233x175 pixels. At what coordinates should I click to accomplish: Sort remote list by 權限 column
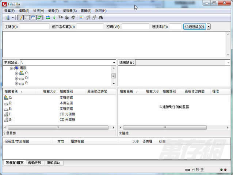click(215, 91)
